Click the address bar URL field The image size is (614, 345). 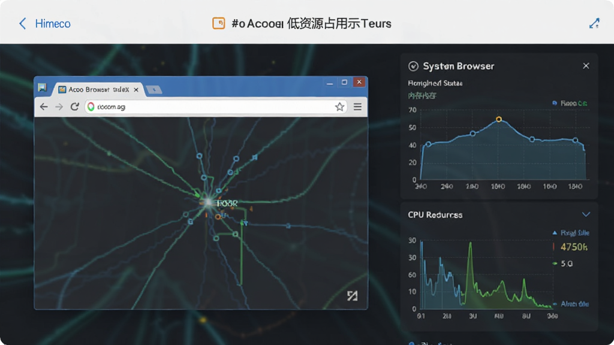coord(215,107)
